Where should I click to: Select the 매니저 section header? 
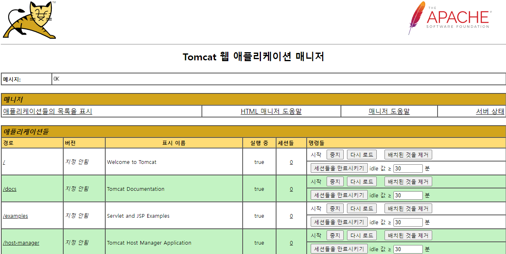[253, 99]
